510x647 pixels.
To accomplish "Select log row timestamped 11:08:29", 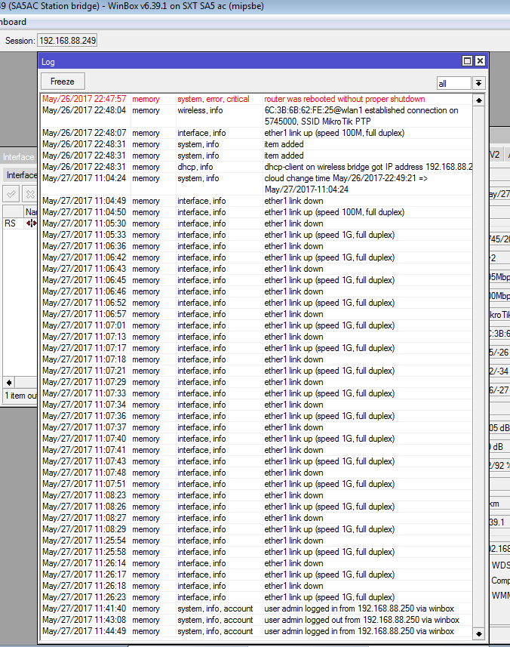I will click(x=257, y=529).
